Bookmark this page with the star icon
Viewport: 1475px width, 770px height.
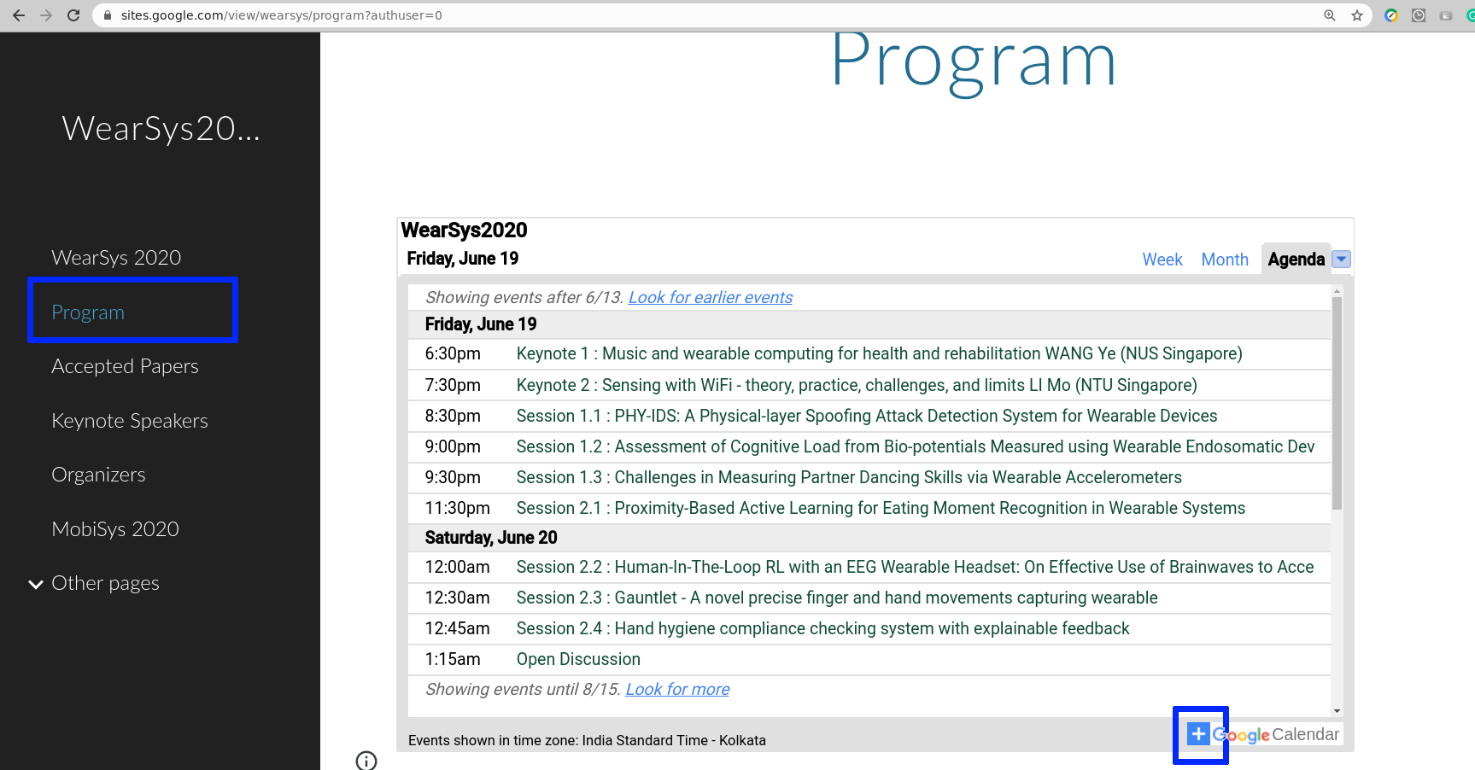point(1357,15)
